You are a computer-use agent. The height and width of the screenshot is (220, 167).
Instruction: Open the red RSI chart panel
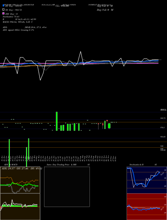click(x=147, y=207)
